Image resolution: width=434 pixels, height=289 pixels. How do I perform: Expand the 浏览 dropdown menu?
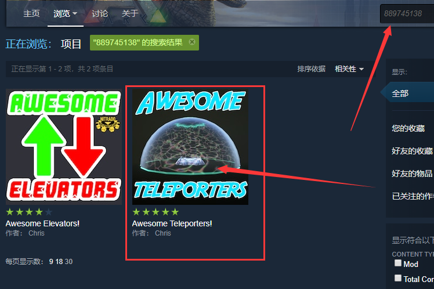click(x=66, y=13)
